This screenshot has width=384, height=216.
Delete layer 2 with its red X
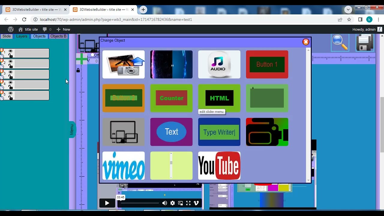click(1, 61)
